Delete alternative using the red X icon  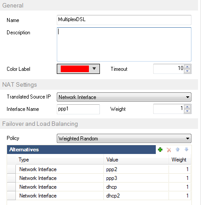pos(169,150)
